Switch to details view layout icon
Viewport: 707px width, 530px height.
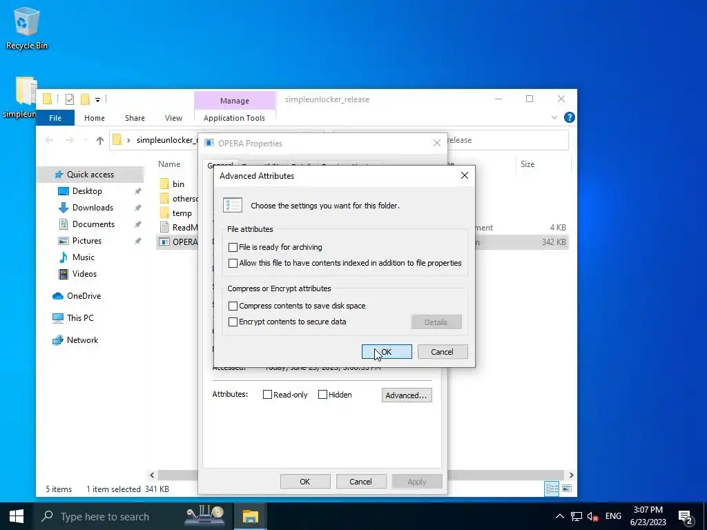tap(552, 489)
